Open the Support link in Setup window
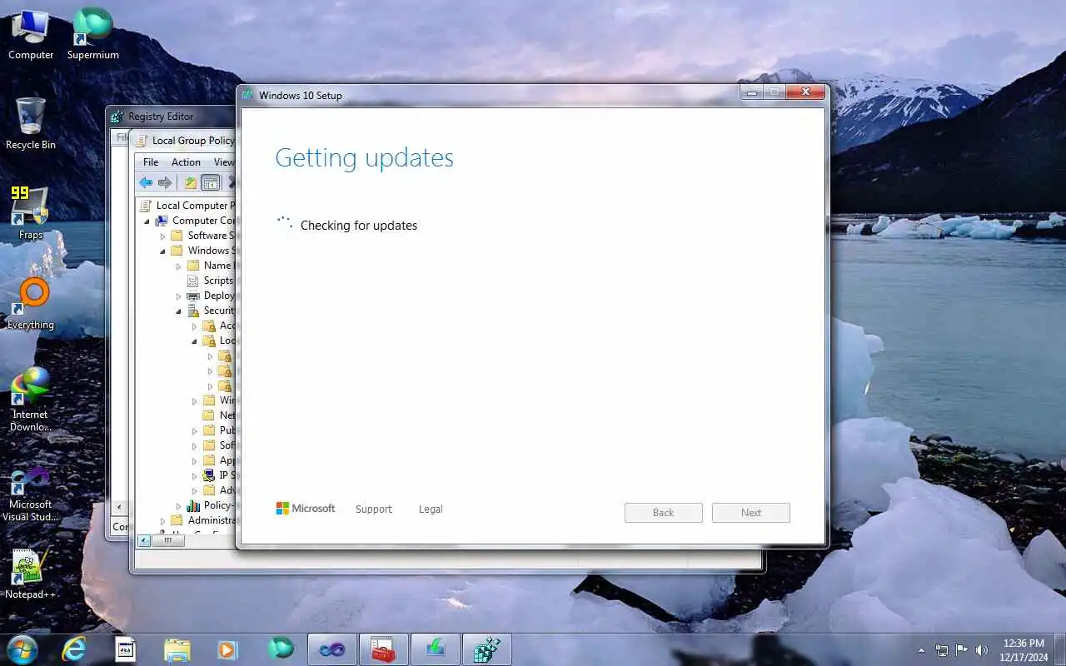 coord(373,509)
